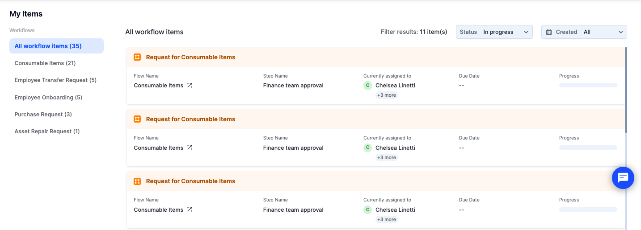Image resolution: width=641 pixels, height=230 pixels.
Task: Open the chat support bubble icon
Action: click(623, 177)
